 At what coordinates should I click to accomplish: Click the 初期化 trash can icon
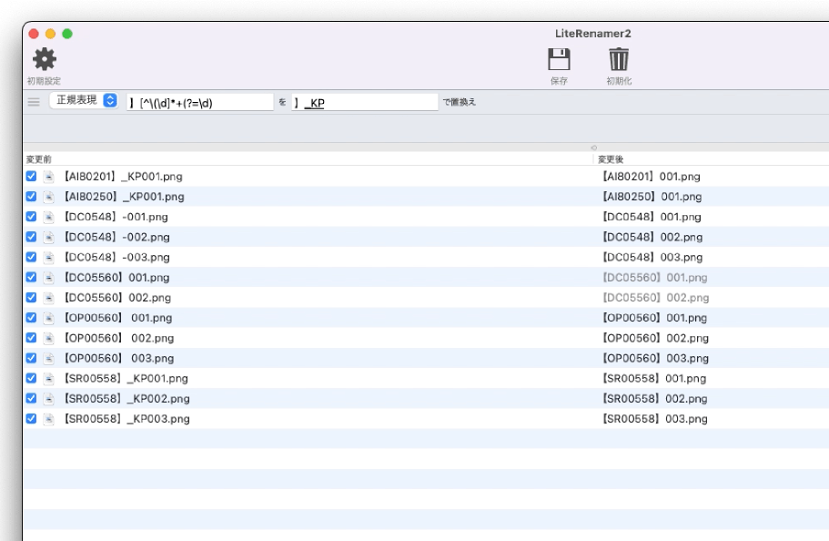[619, 60]
